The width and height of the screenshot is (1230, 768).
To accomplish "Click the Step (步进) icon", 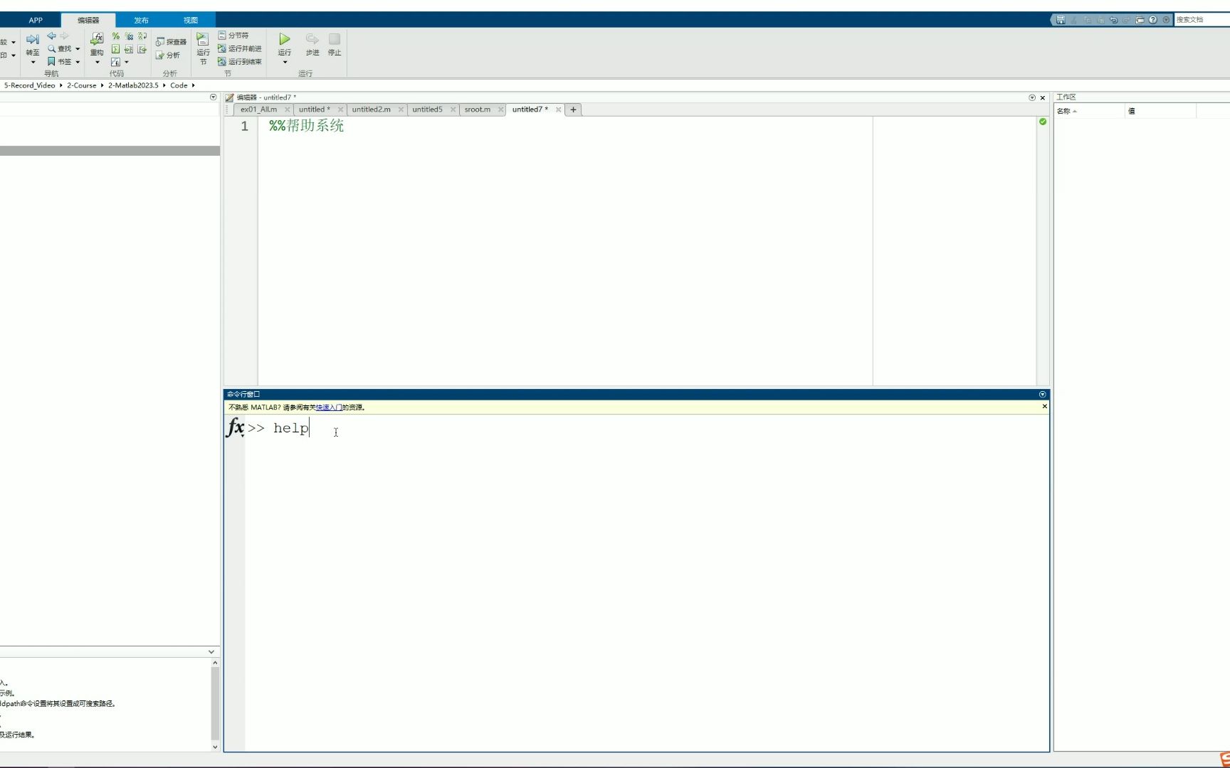I will tap(312, 39).
